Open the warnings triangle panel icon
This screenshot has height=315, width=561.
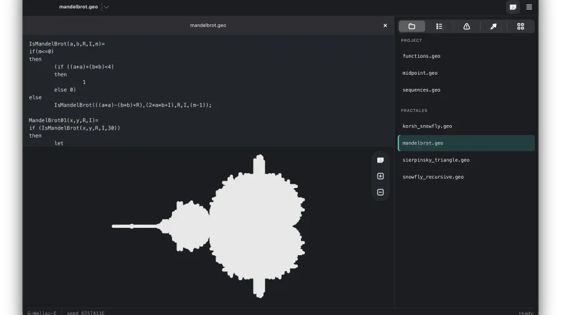[x=466, y=26]
